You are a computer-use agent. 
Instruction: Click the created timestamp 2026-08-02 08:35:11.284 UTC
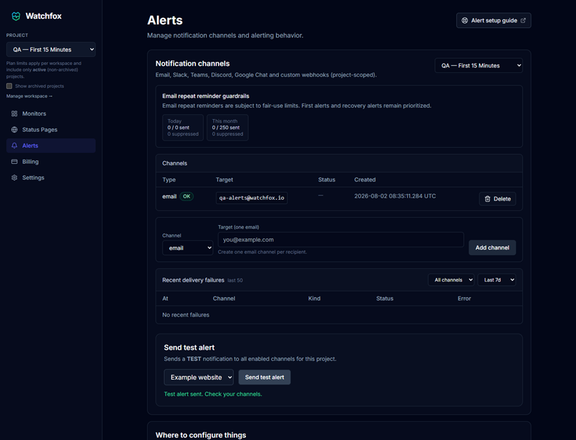click(x=395, y=196)
